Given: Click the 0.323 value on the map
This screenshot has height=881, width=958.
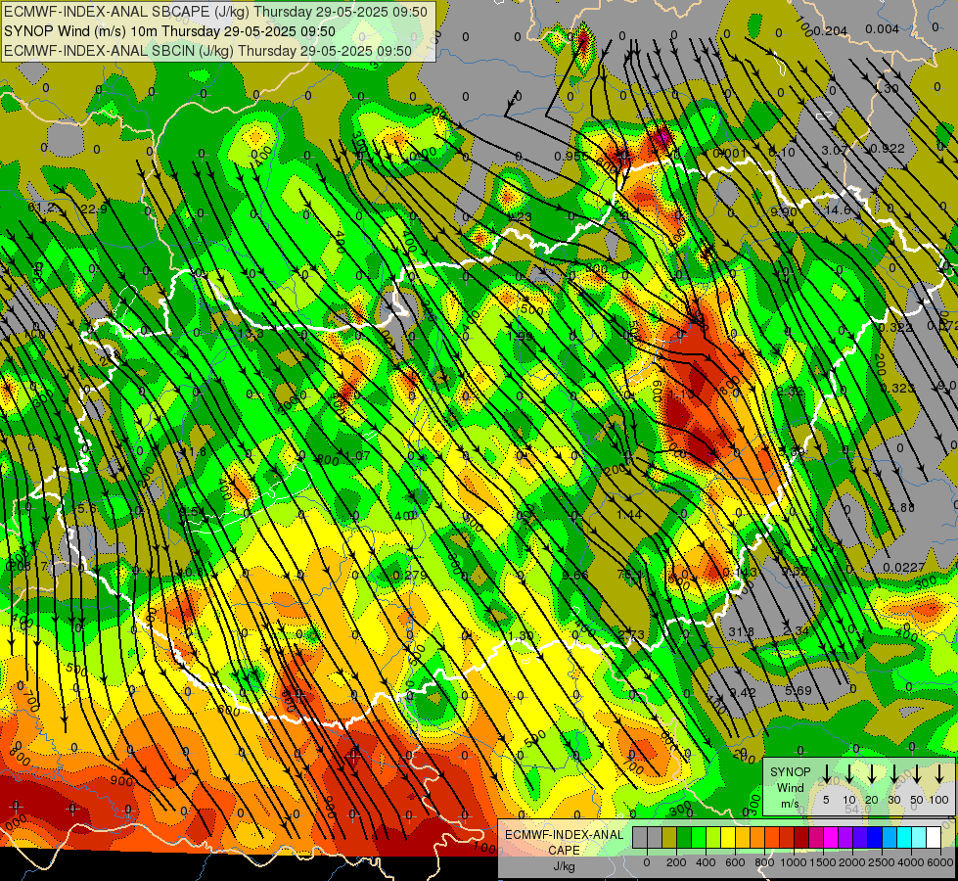Looking at the screenshot, I should click(898, 388).
